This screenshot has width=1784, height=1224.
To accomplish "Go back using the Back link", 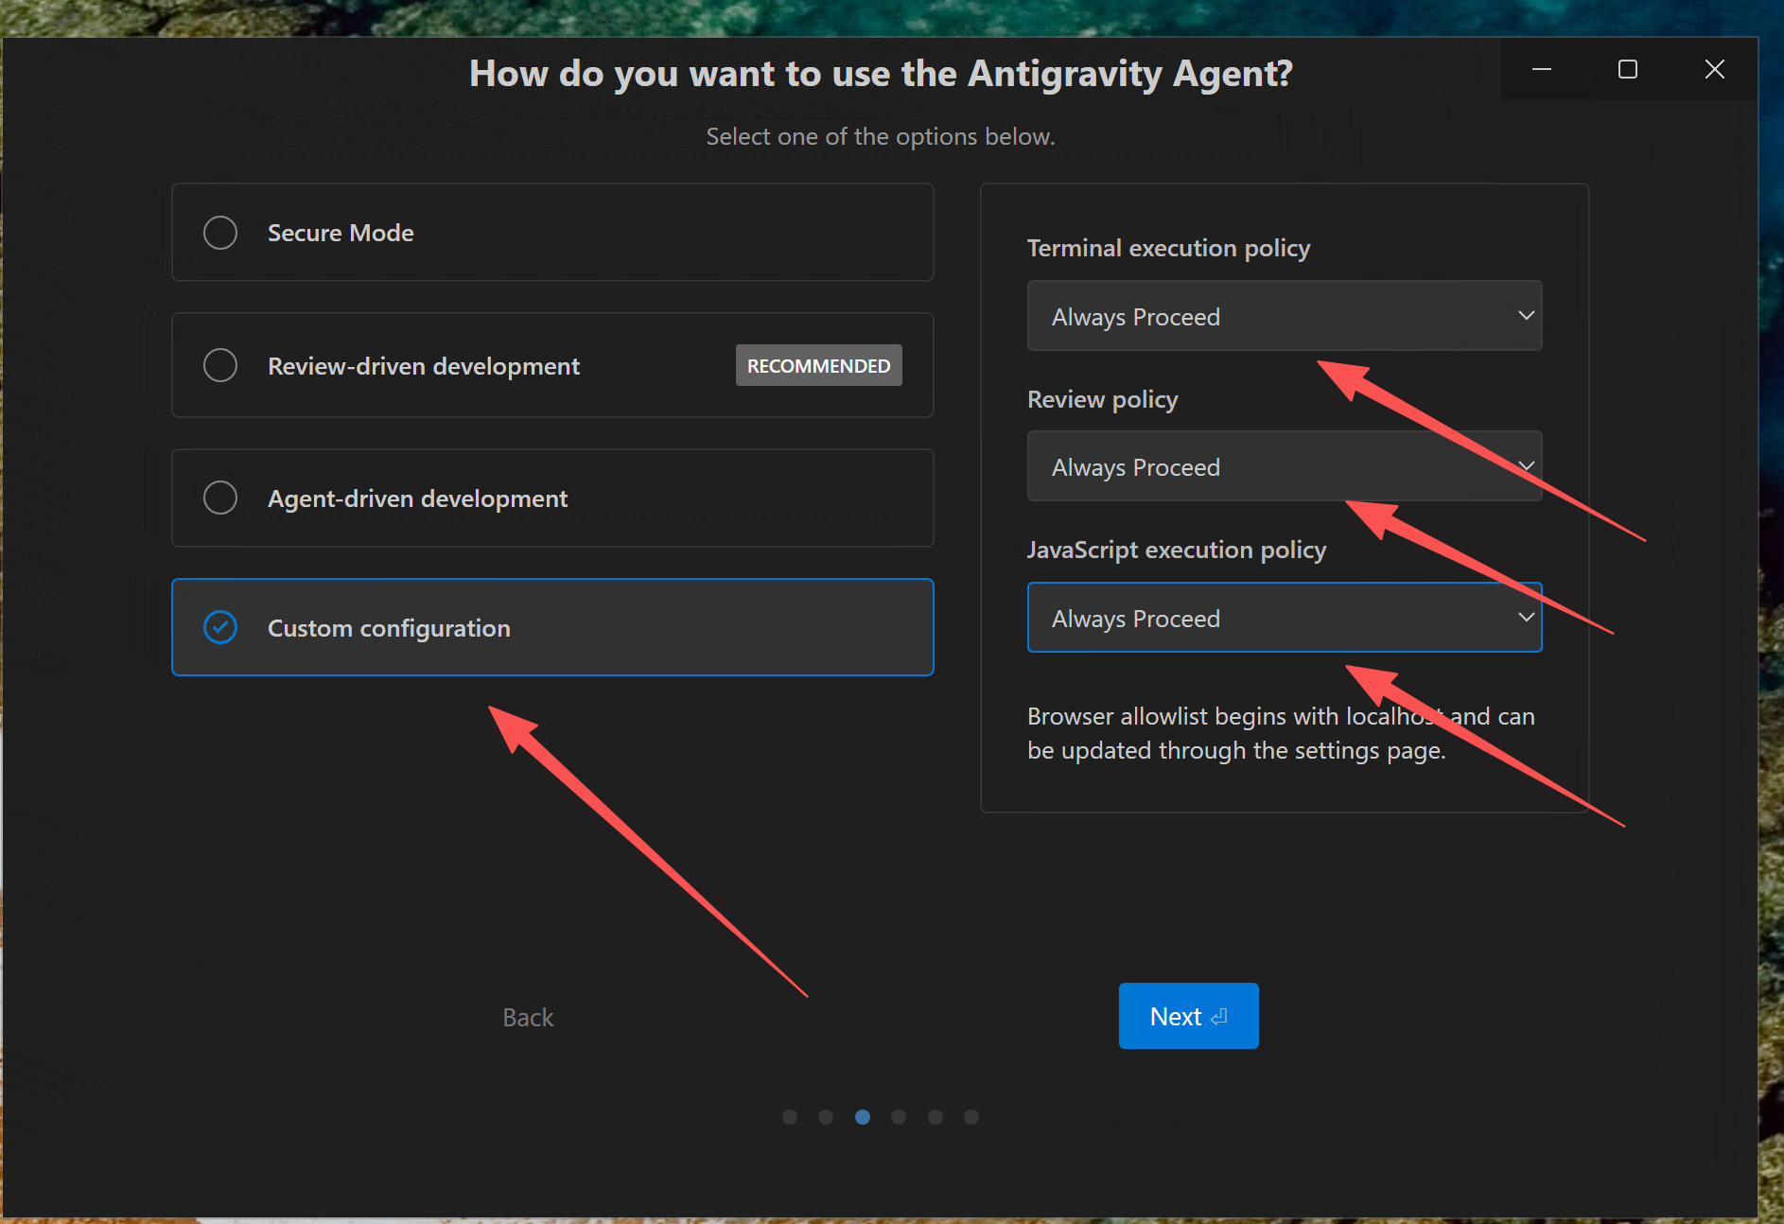I will pyautogui.click(x=528, y=1017).
